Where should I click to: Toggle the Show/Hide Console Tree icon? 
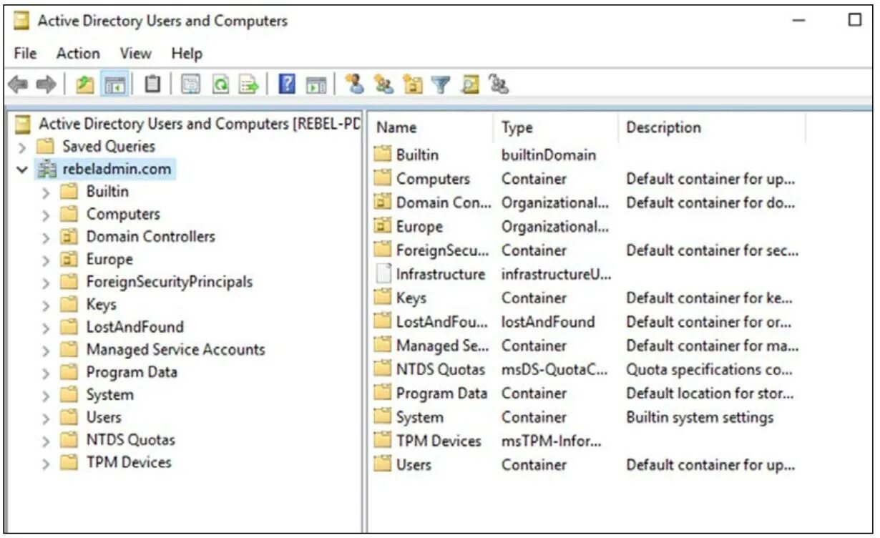pos(114,84)
